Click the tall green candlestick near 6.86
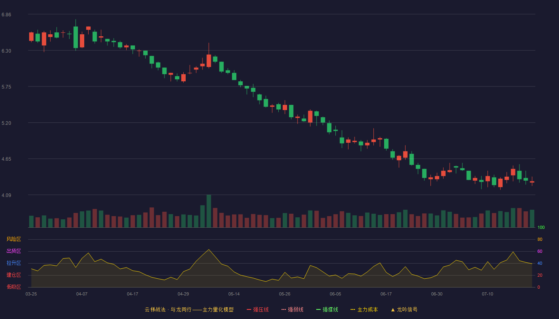This screenshot has height=319, width=559. (x=76, y=37)
